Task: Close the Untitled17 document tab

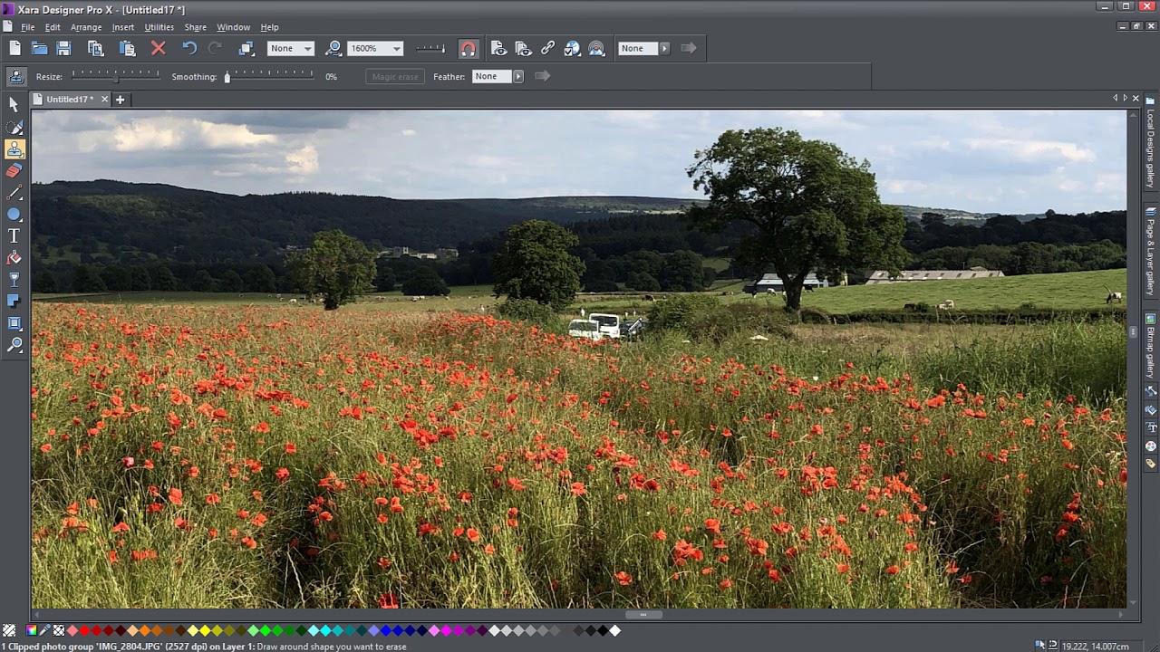Action: tap(104, 100)
